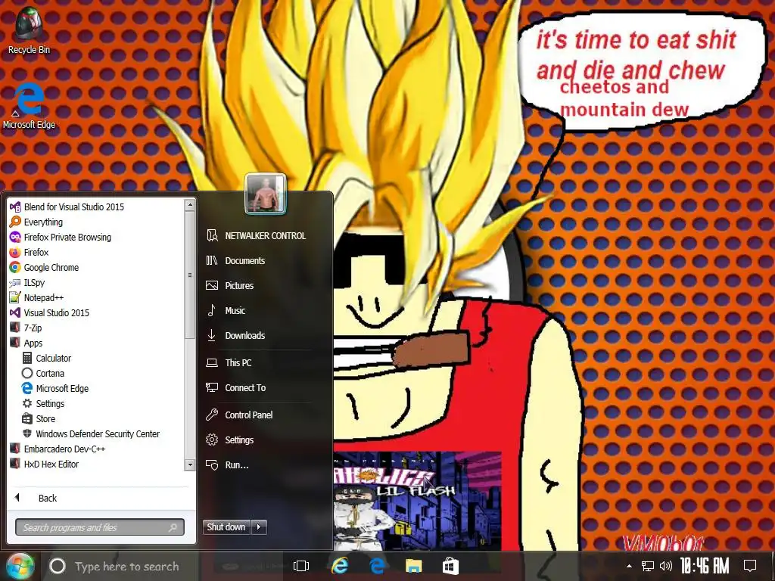Image resolution: width=775 pixels, height=581 pixels.
Task: Expand the HxD Hex Editor folder
Action: point(45,464)
